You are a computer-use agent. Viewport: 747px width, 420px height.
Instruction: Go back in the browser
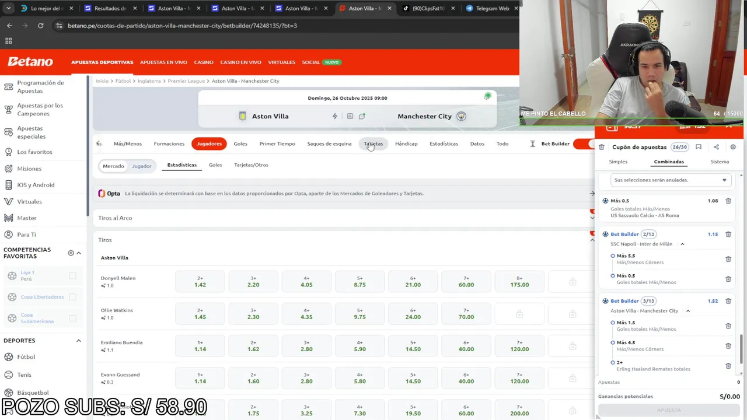(x=9, y=26)
